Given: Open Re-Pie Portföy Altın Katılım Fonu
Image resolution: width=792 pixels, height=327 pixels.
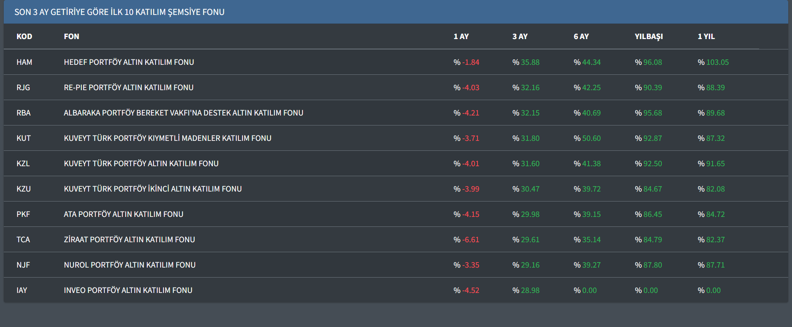Looking at the screenshot, I should [x=129, y=88].
